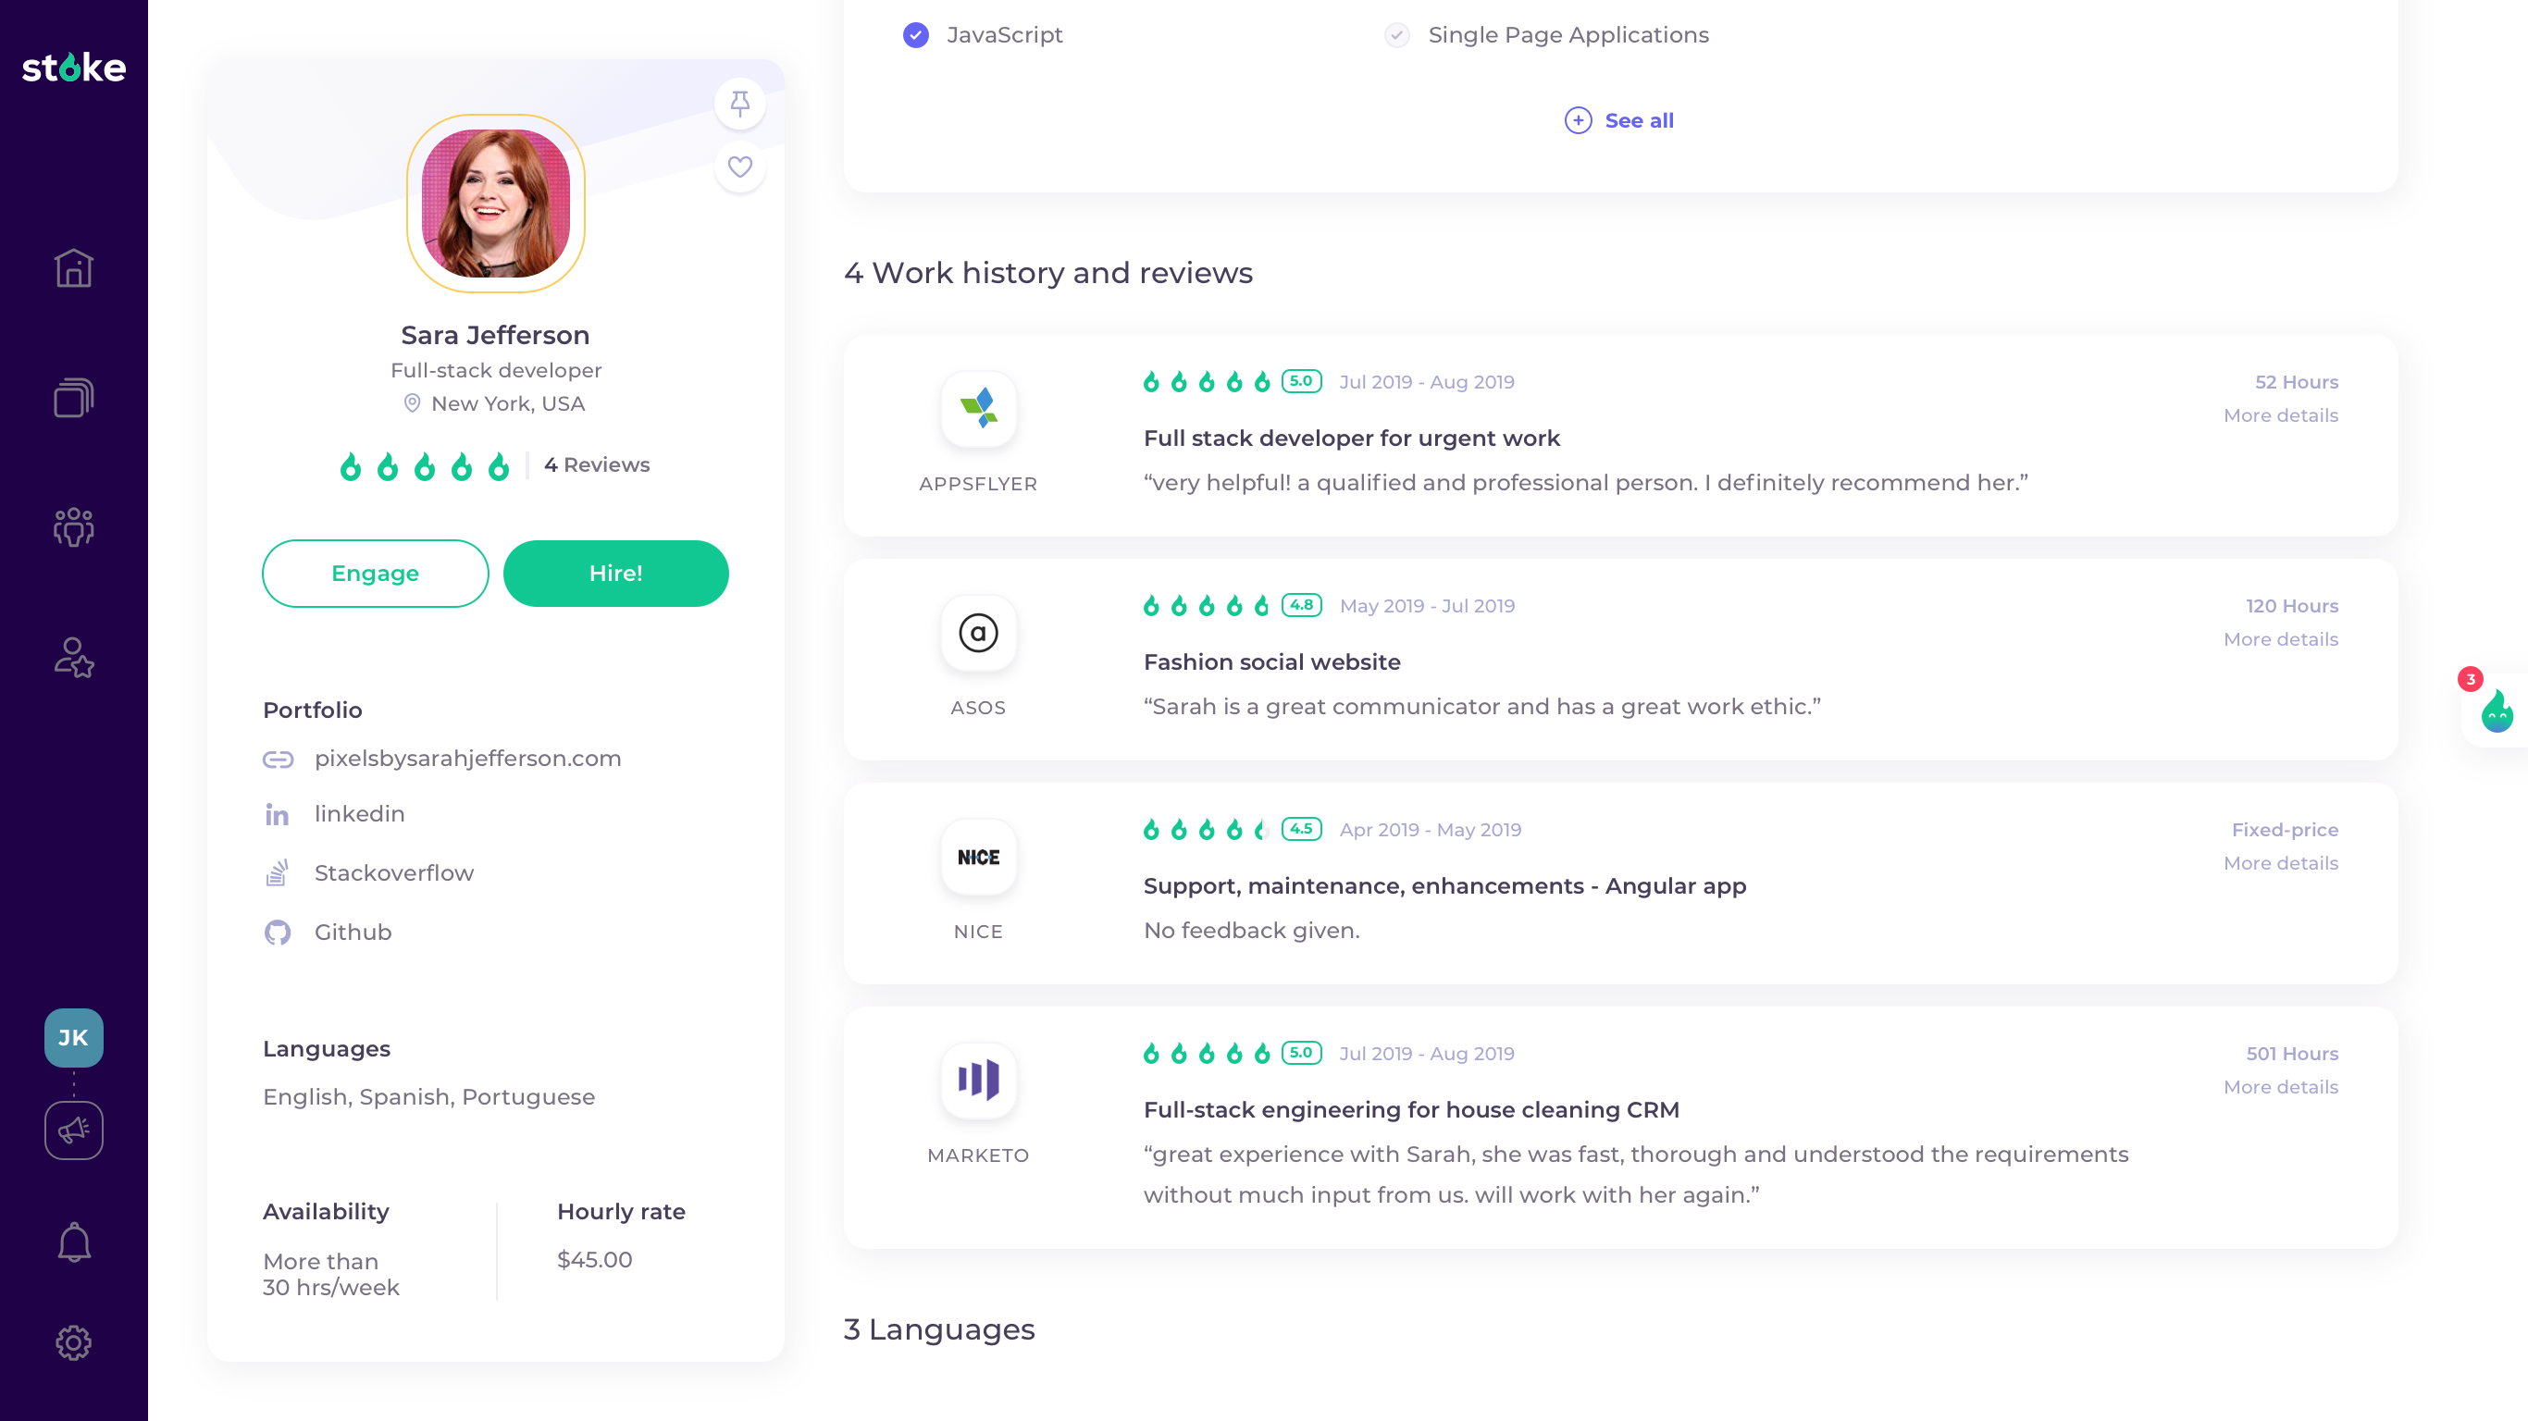Screen dimensions: 2528x1421
Task: Open the Github portfolio link
Action: point(353,933)
